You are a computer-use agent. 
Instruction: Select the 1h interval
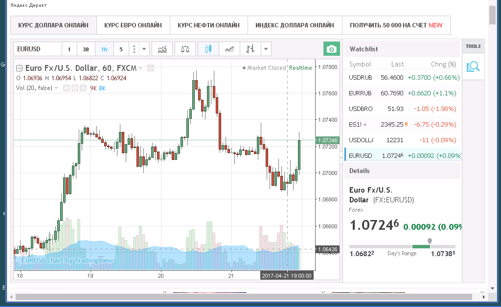pyautogui.click(x=104, y=49)
